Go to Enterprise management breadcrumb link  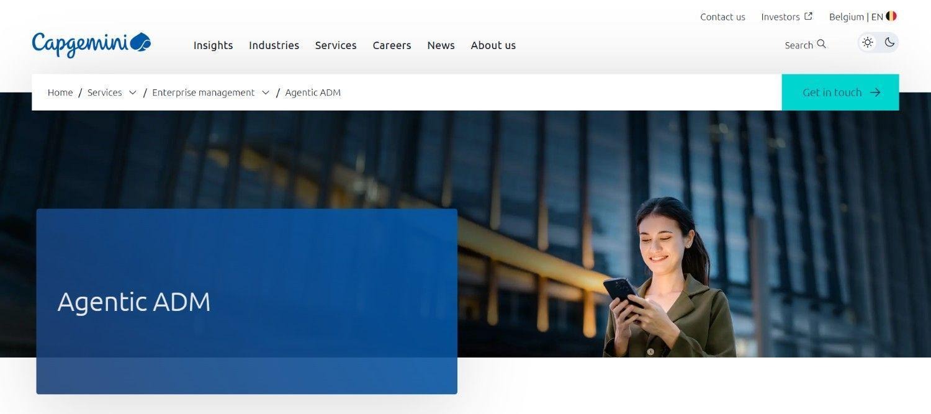click(x=203, y=92)
